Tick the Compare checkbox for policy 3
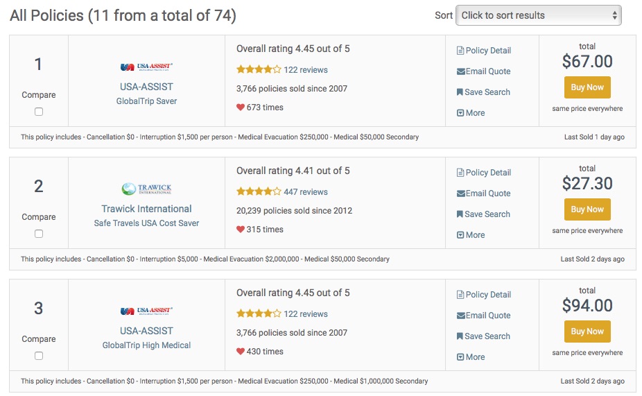The height and width of the screenshot is (396, 642). click(x=39, y=356)
